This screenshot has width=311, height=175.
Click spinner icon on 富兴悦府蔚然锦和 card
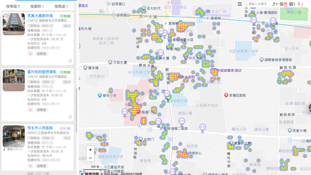[x=70, y=117]
